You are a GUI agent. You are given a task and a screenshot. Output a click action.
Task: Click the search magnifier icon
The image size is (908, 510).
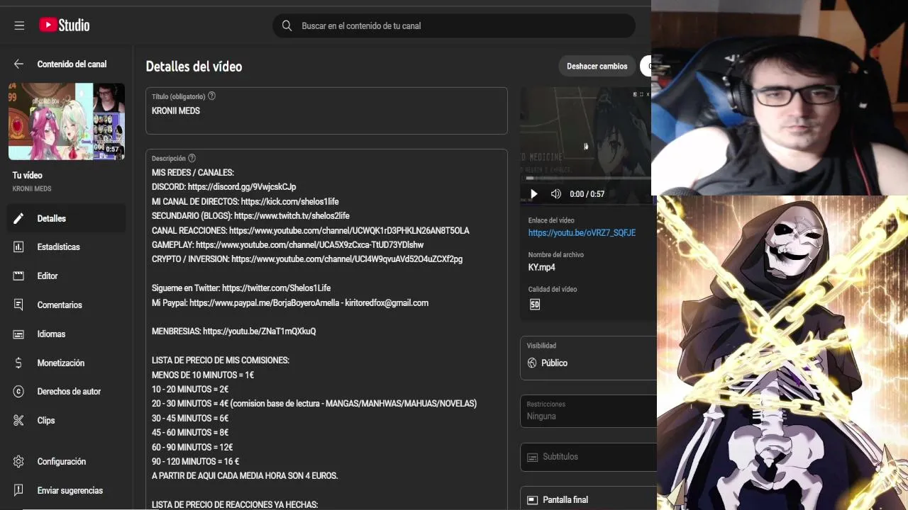[x=287, y=25]
